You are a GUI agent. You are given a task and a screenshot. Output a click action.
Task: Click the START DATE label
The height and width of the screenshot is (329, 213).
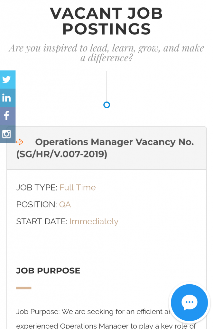[42, 222]
